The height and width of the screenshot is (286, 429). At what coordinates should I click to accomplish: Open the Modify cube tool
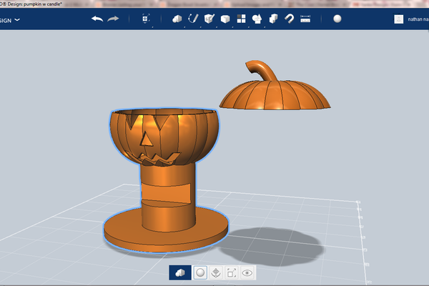point(225,19)
